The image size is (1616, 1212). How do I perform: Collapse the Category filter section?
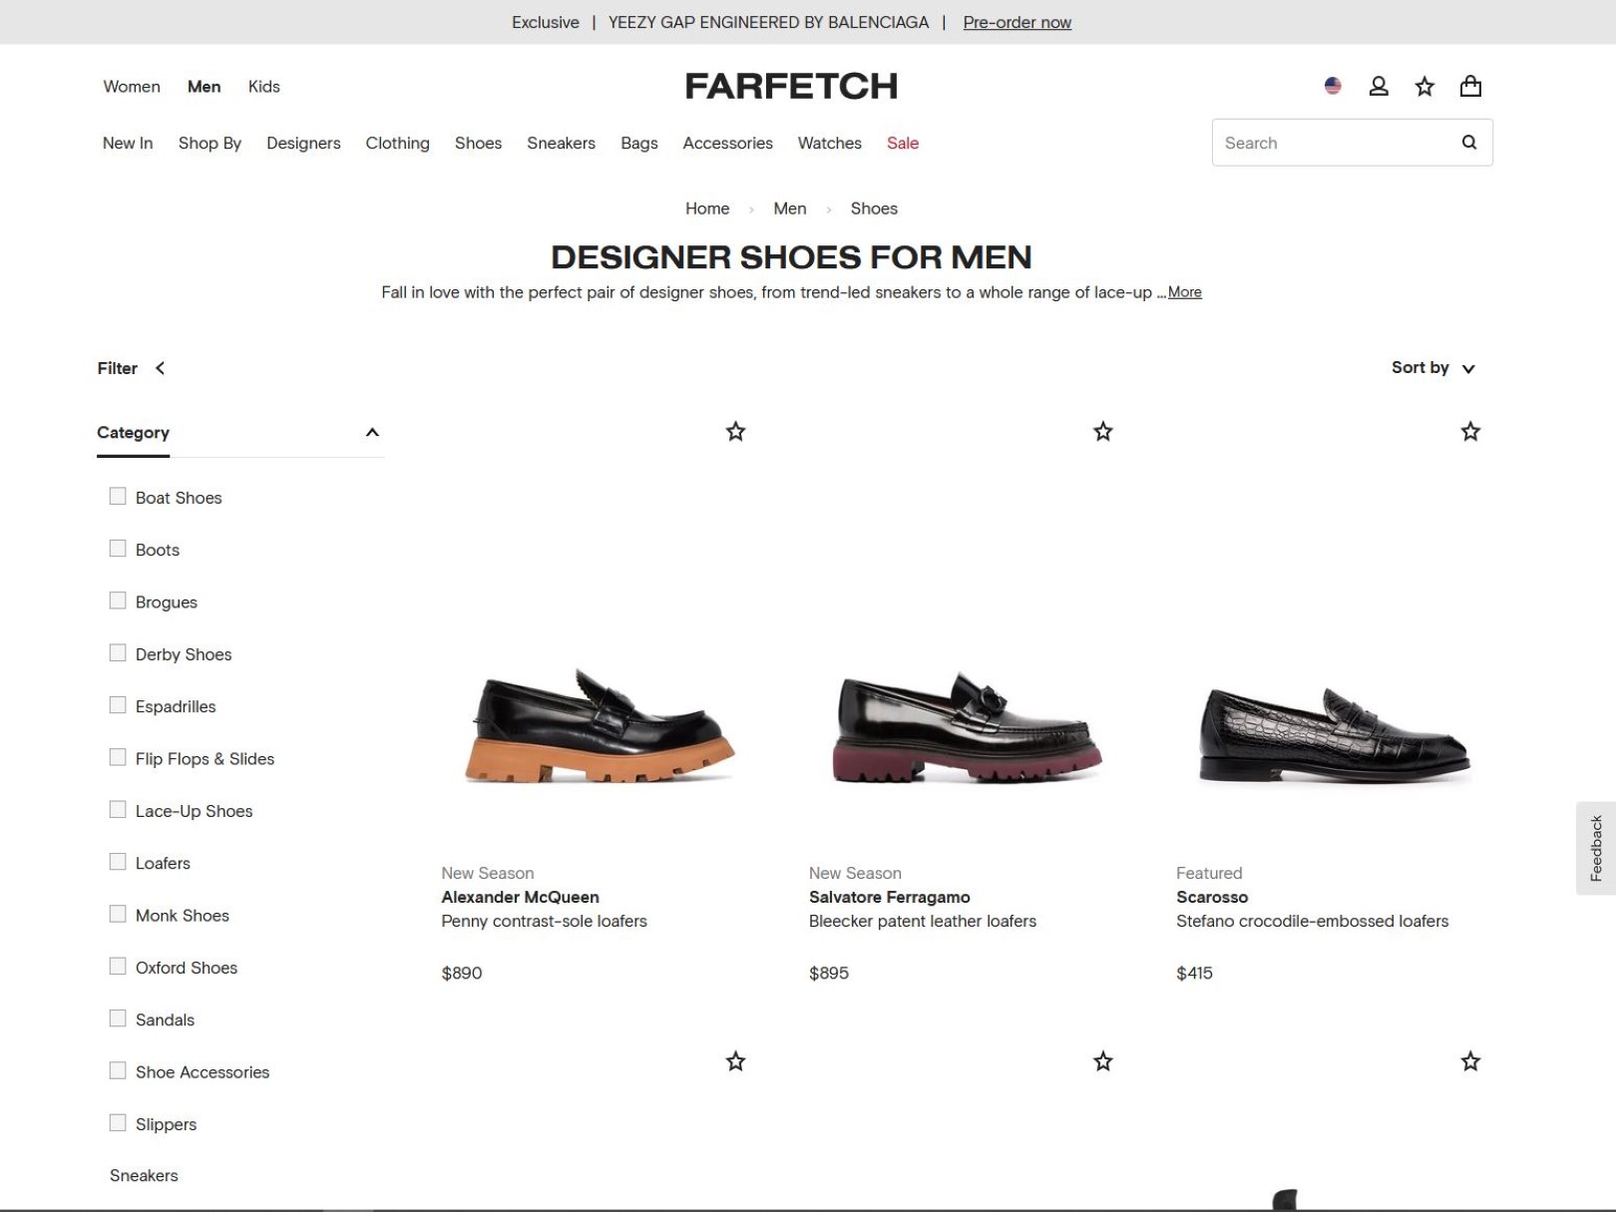372,432
